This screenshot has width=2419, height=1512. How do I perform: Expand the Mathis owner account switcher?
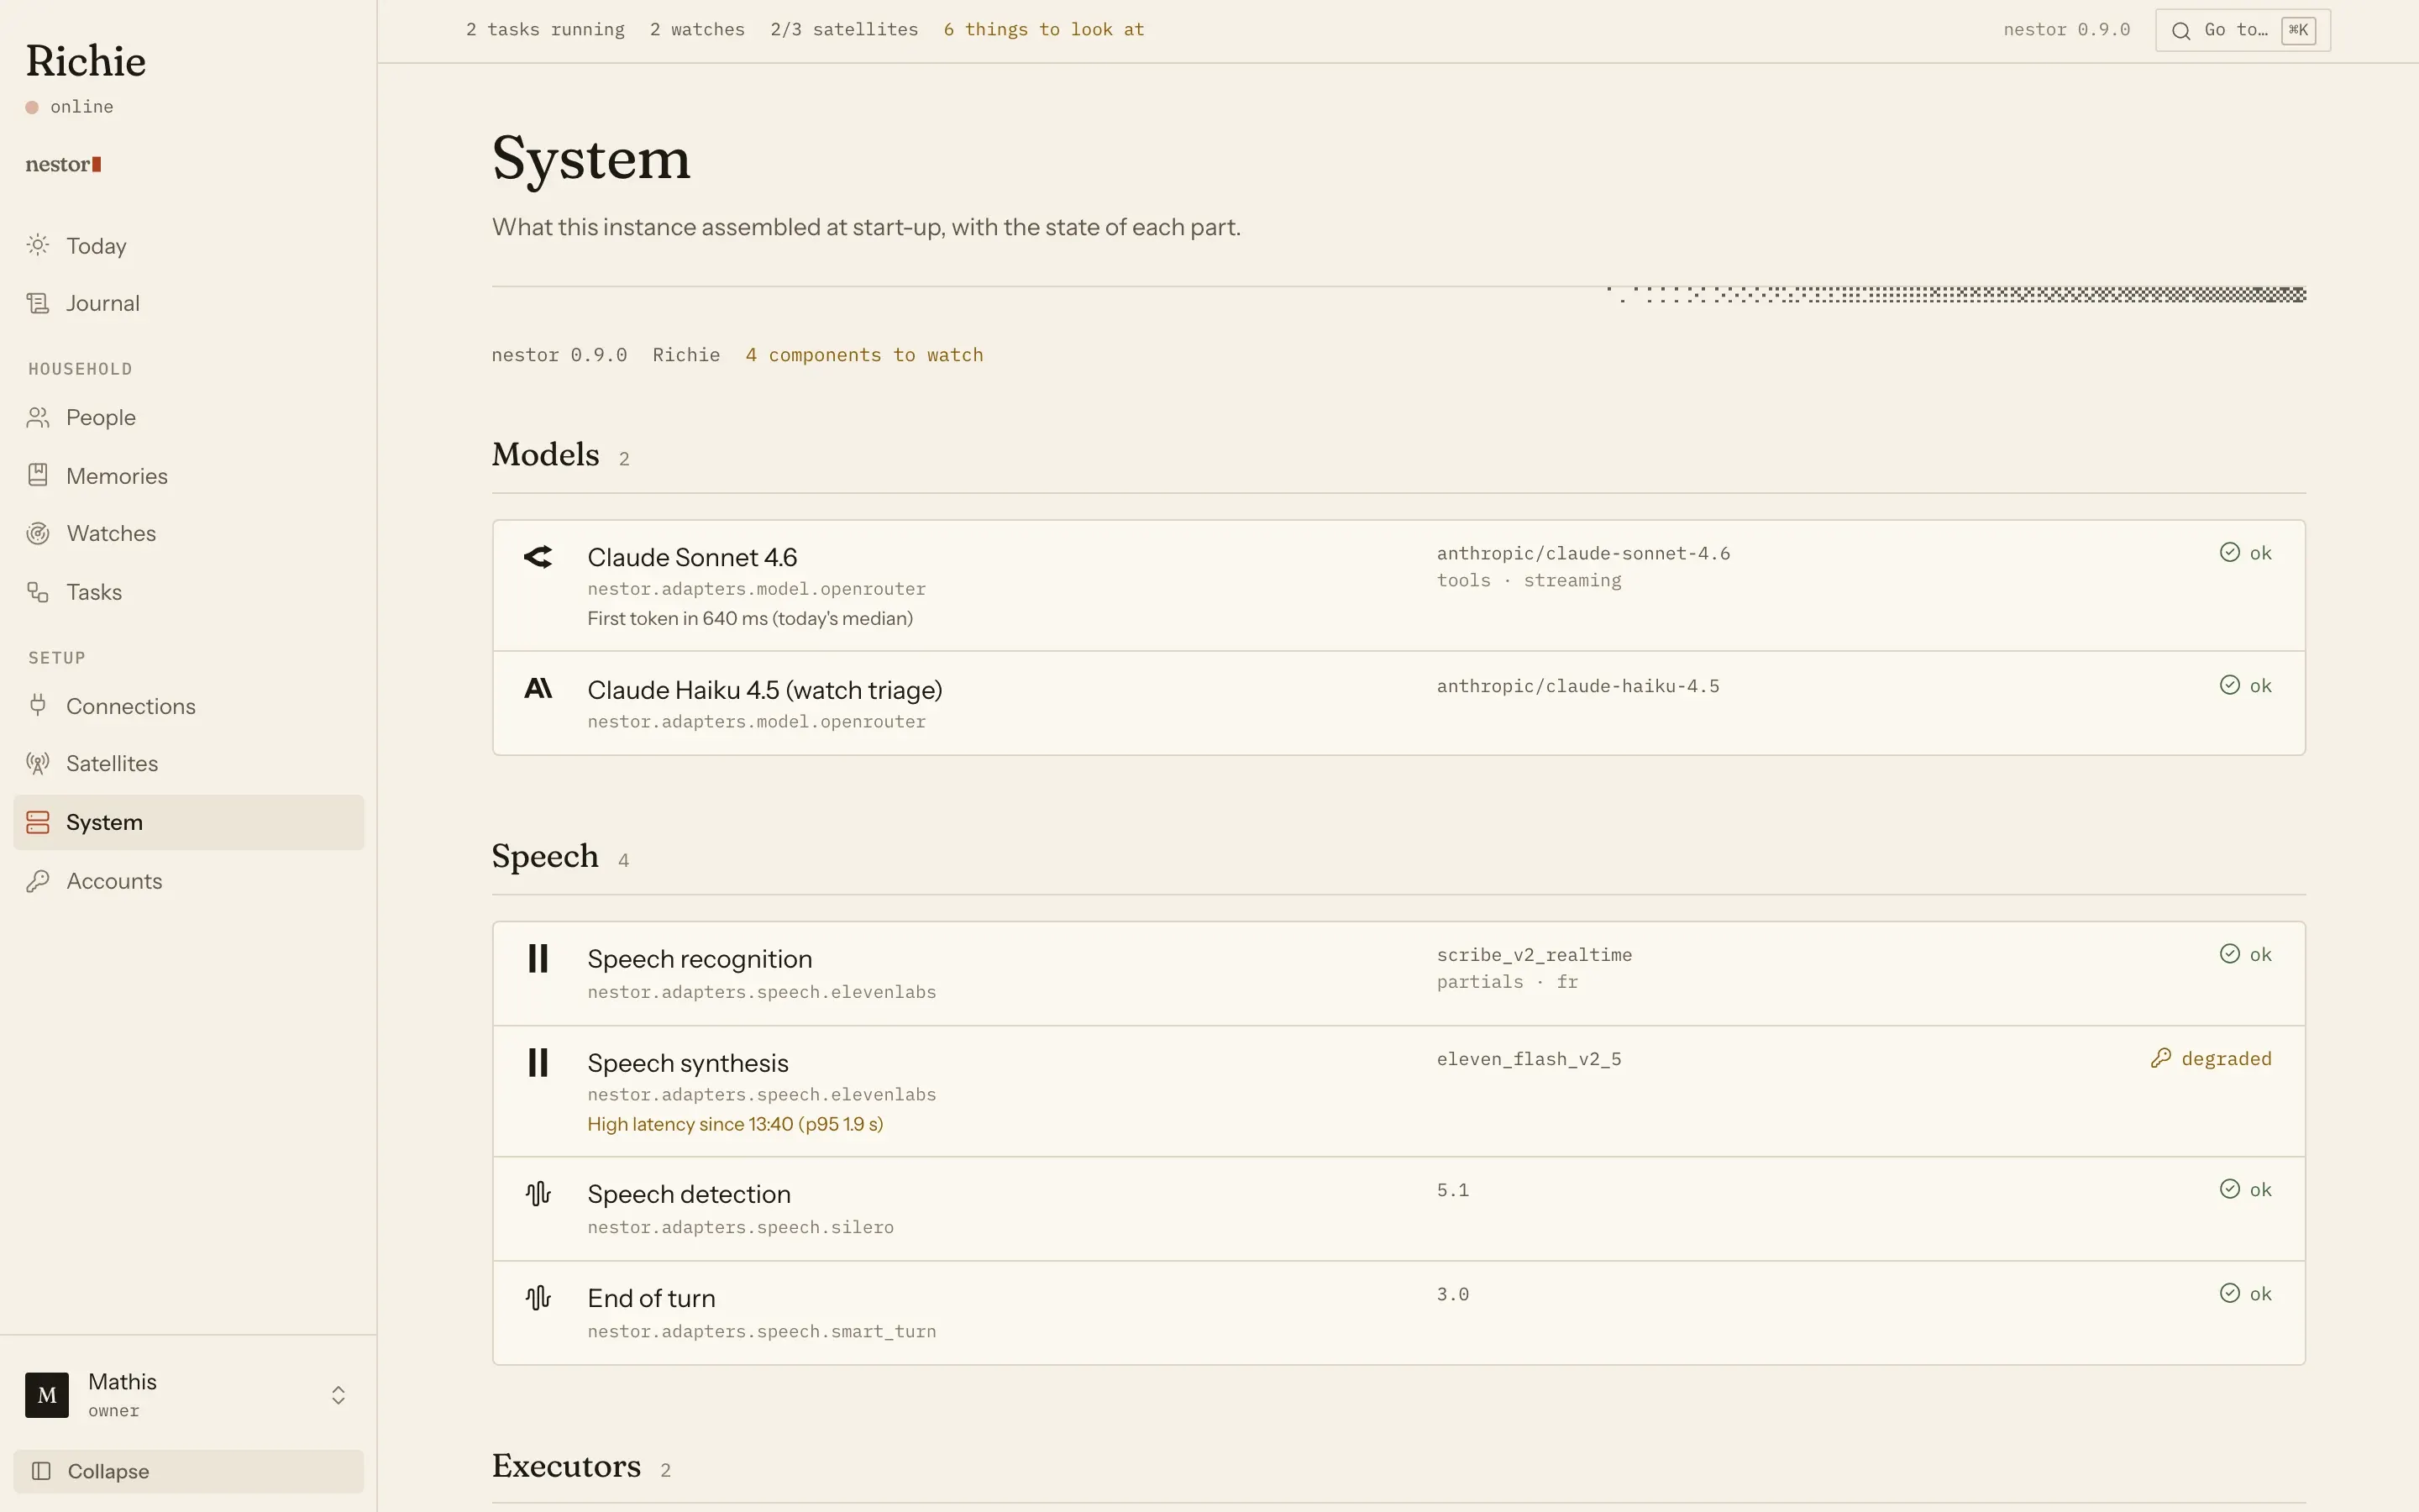point(338,1395)
